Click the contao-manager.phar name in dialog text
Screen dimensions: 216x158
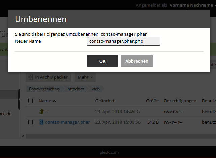click(124, 34)
